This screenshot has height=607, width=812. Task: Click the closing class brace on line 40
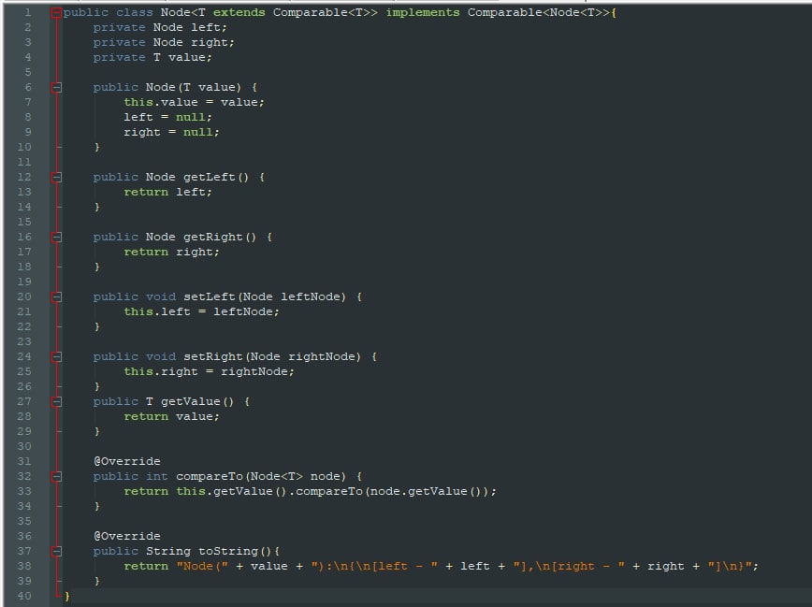pyautogui.click(x=66, y=596)
